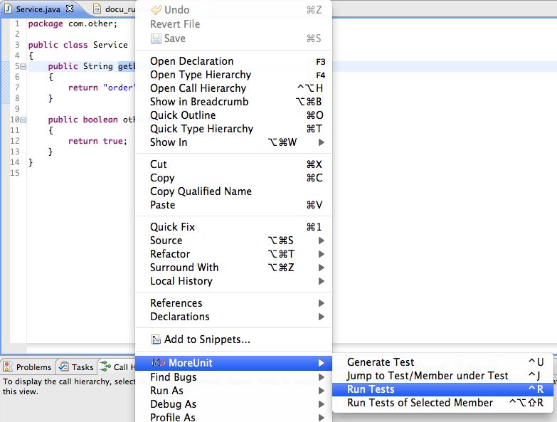557x422 pixels.
Task: Click 'return true;' on line 12
Action: [97, 141]
